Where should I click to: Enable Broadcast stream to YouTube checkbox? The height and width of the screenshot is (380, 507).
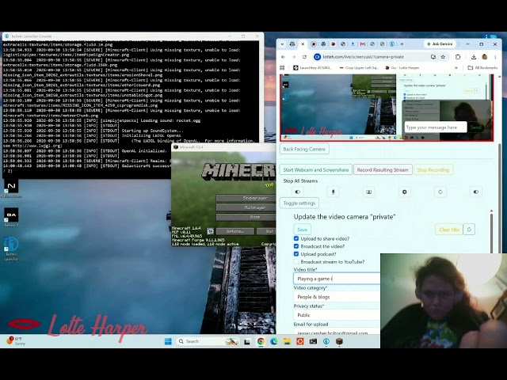(296, 262)
